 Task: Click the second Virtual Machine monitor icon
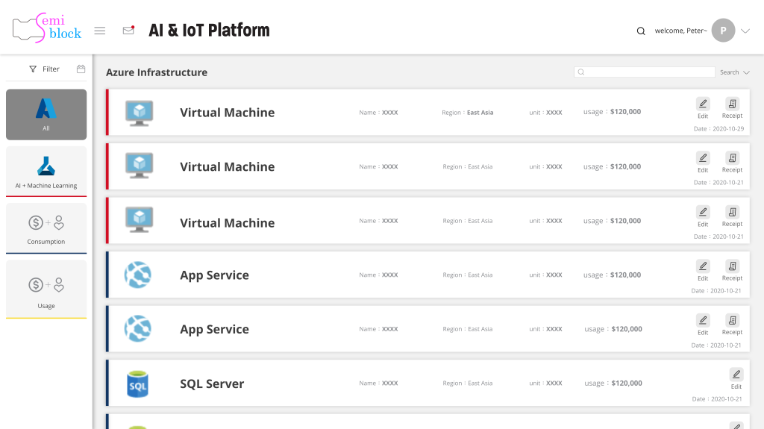[x=140, y=166]
